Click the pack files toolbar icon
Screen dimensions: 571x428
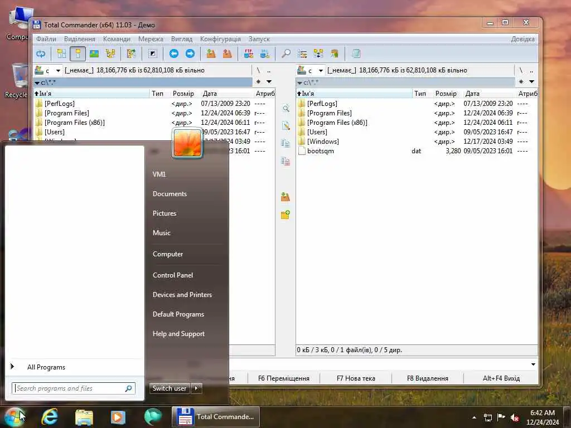click(211, 54)
